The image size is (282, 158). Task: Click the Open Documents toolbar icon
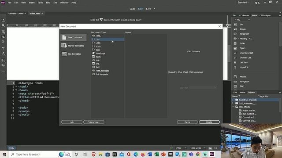tap(3, 20)
